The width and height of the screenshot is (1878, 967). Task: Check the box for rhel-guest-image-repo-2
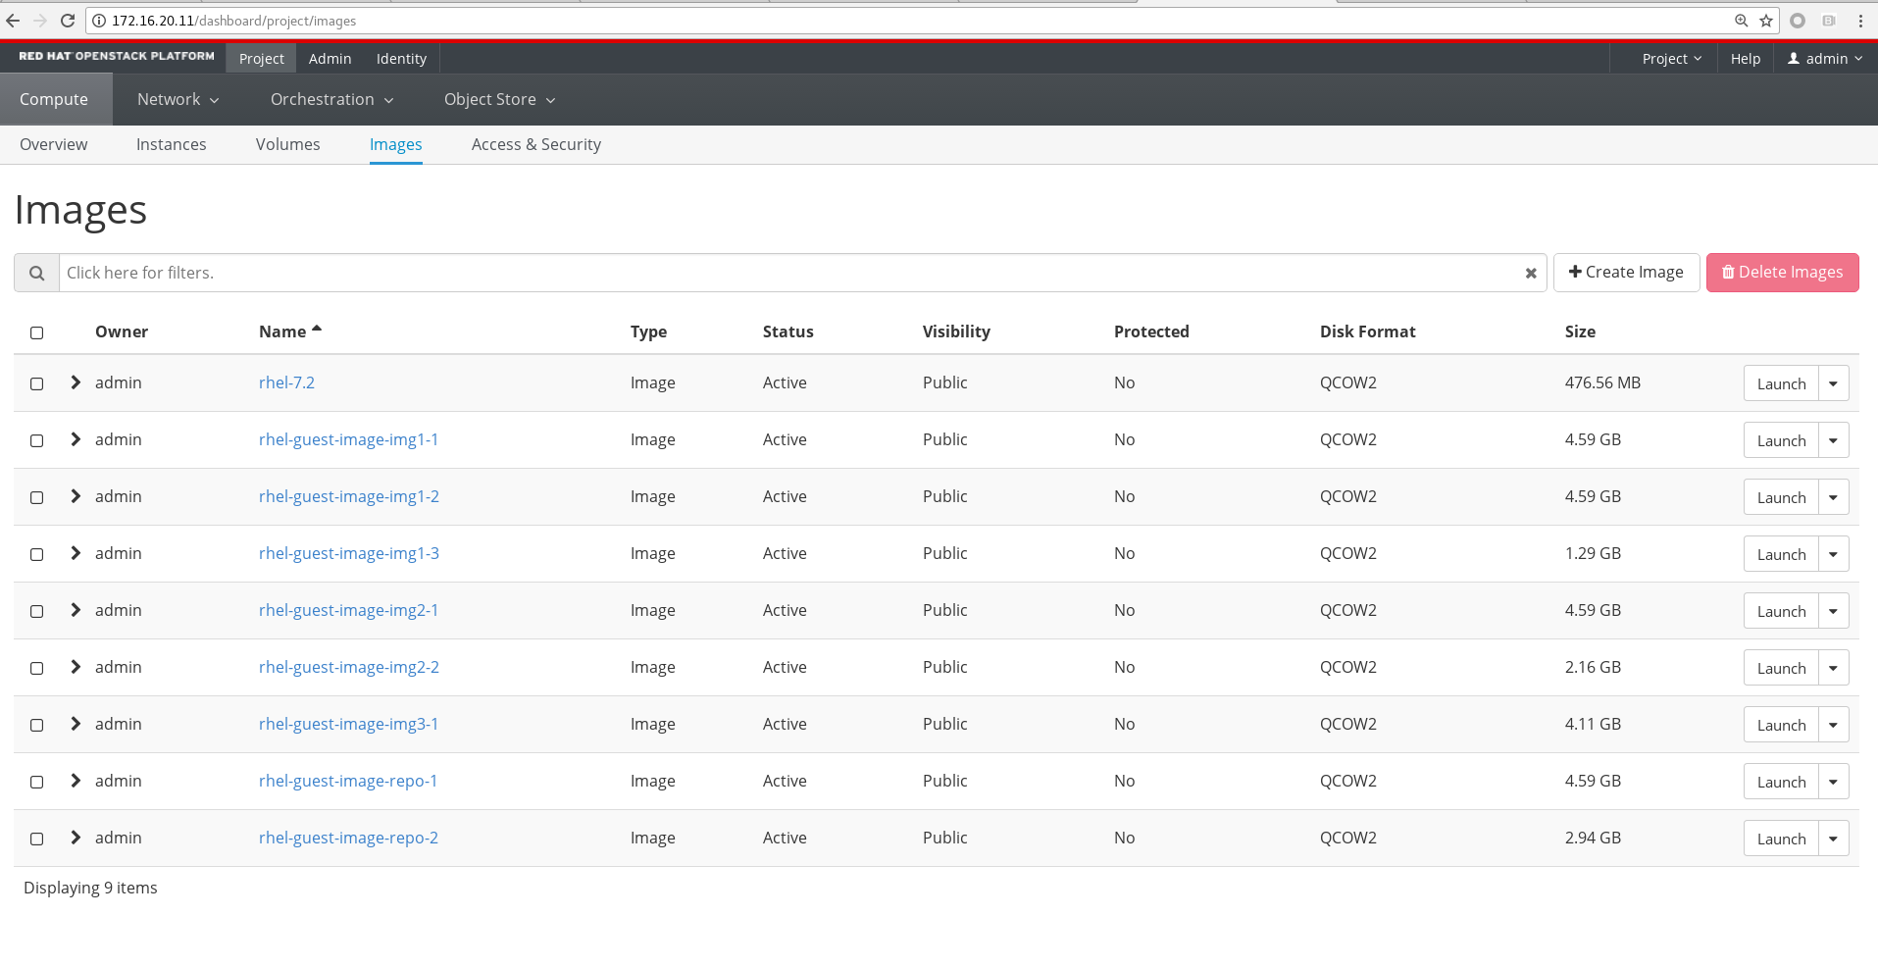tap(37, 840)
